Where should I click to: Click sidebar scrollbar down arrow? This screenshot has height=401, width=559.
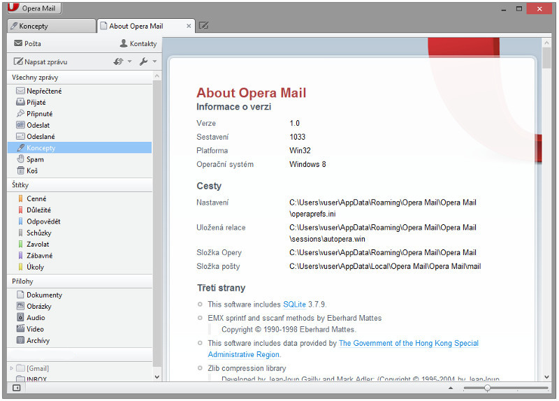(x=157, y=377)
